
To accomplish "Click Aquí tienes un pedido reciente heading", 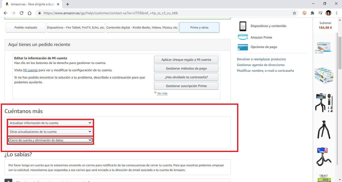I will (x=39, y=44).
